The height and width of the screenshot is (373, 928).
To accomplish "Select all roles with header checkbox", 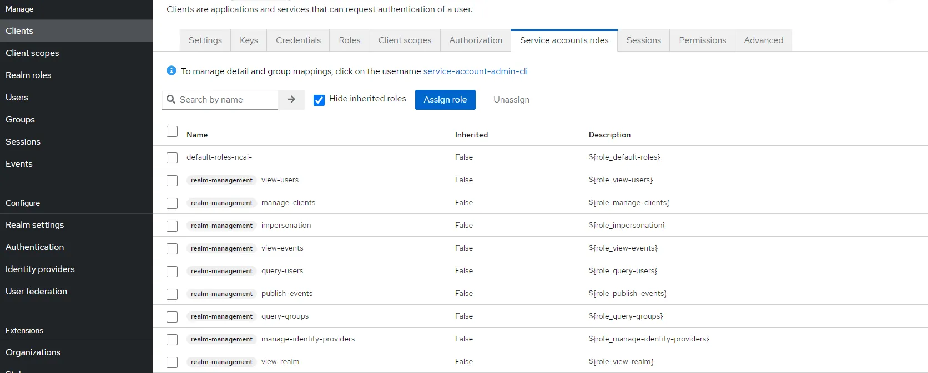I will tap(172, 132).
